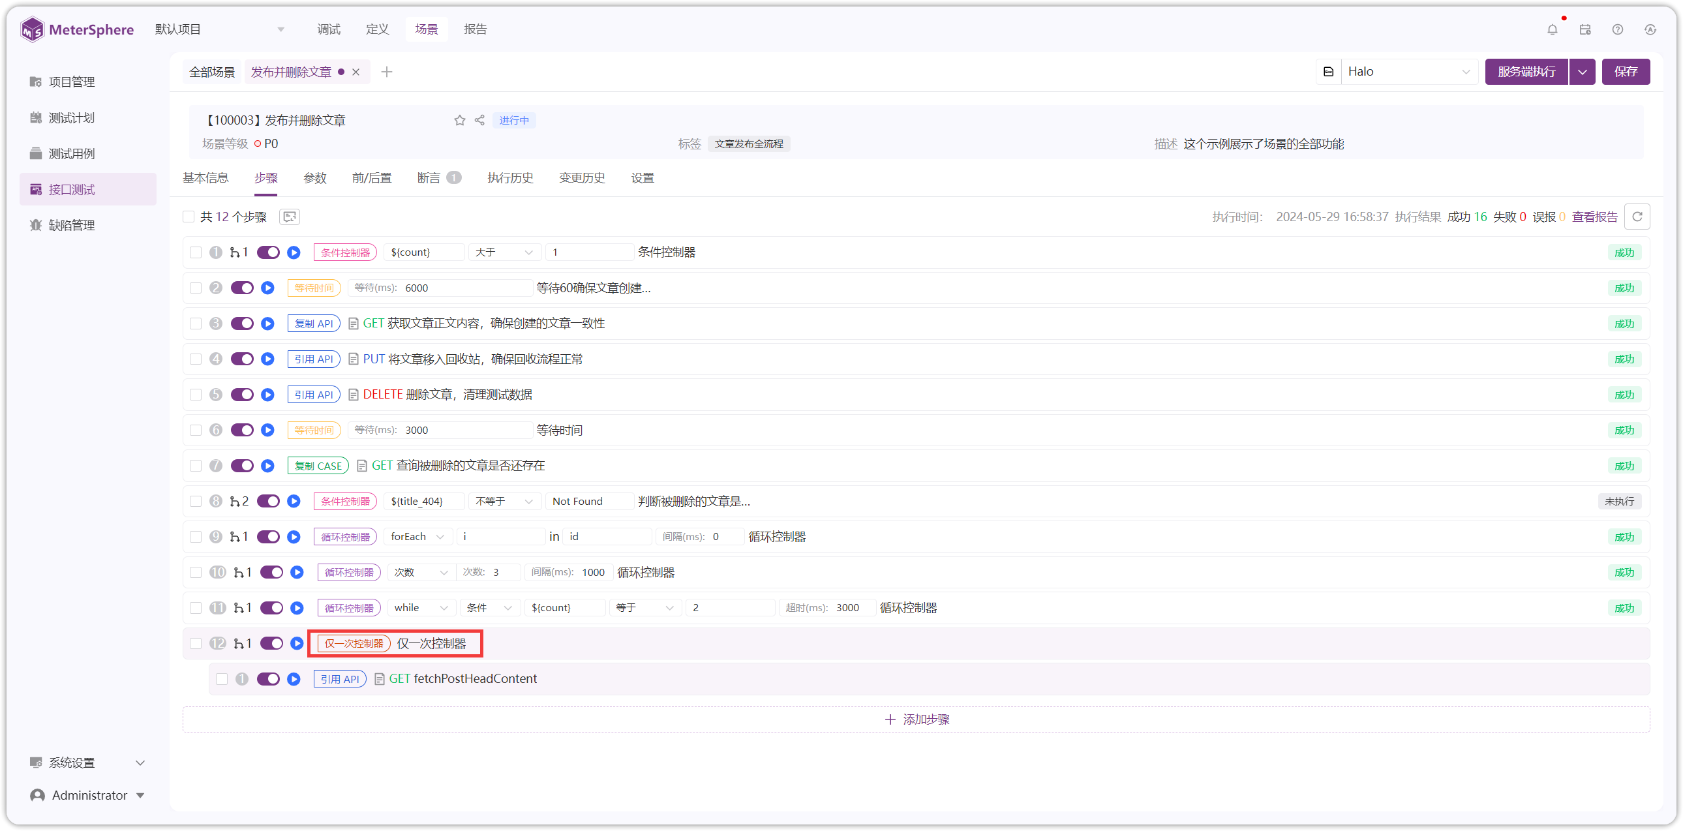Viewport: 1683px width, 831px height.
Task: Open document icon of fetchPostHeadContent
Action: pos(380,680)
